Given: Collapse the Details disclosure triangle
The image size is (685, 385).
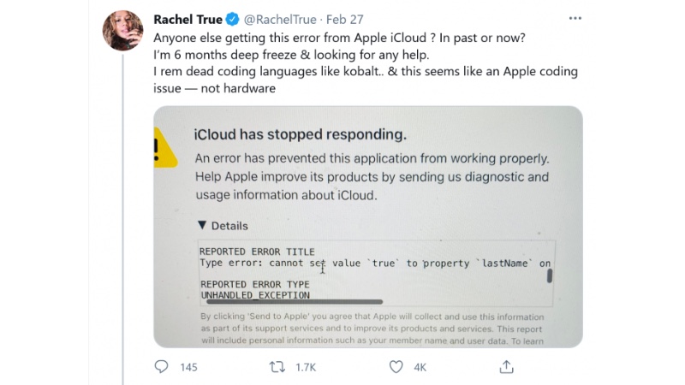Looking at the screenshot, I should (202, 226).
